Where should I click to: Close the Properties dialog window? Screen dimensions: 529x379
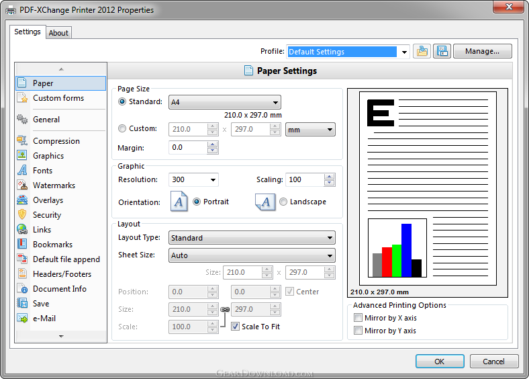point(510,7)
